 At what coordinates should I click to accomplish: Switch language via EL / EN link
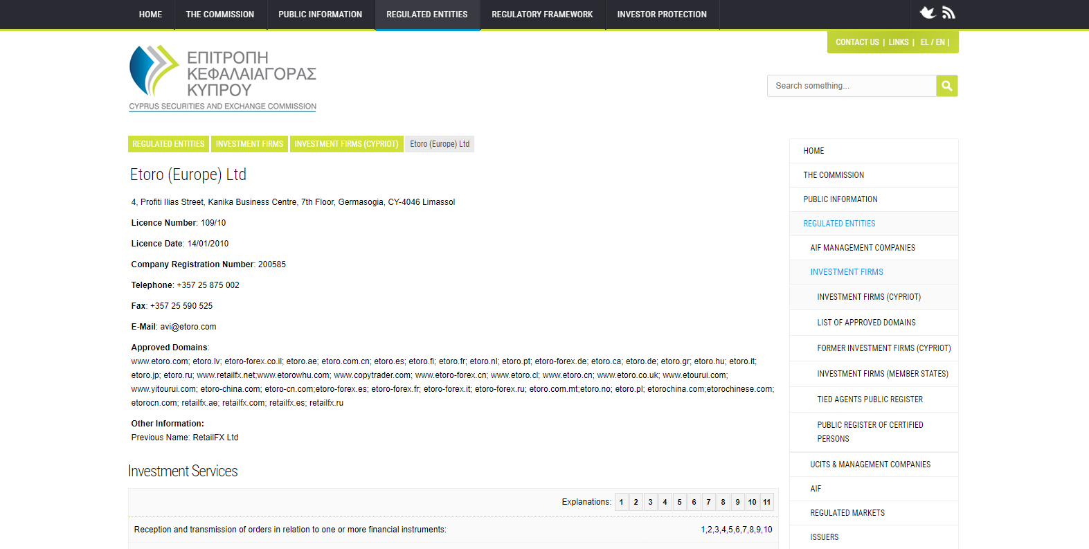(x=933, y=42)
